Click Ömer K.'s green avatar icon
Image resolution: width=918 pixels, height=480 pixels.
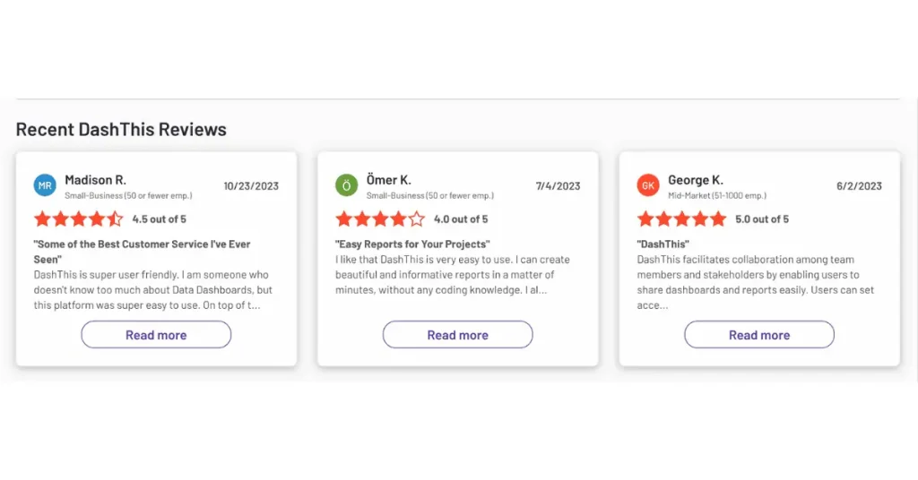coord(346,185)
